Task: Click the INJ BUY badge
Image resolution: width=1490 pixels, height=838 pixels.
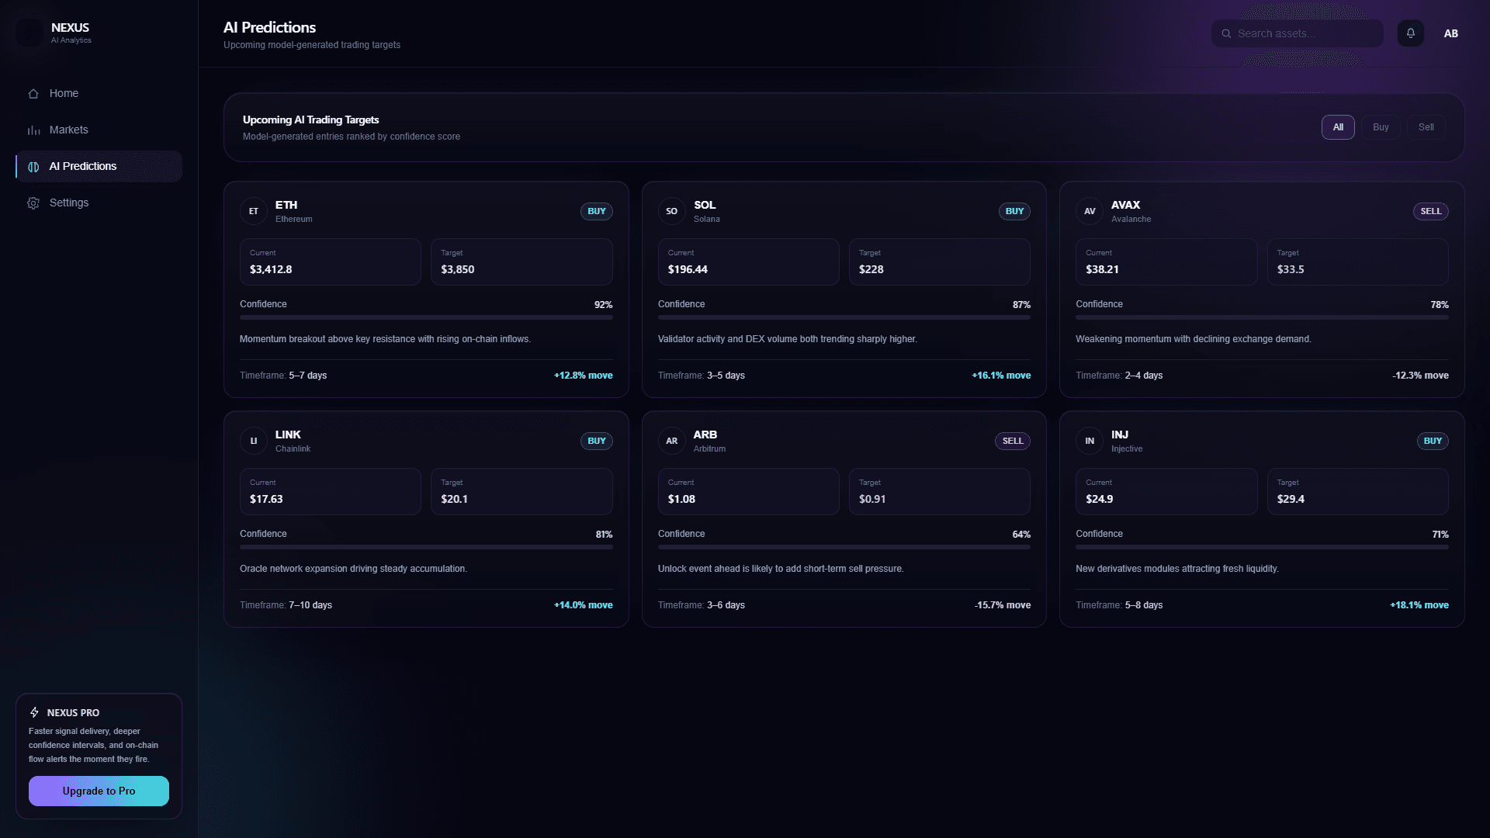Action: (x=1433, y=441)
